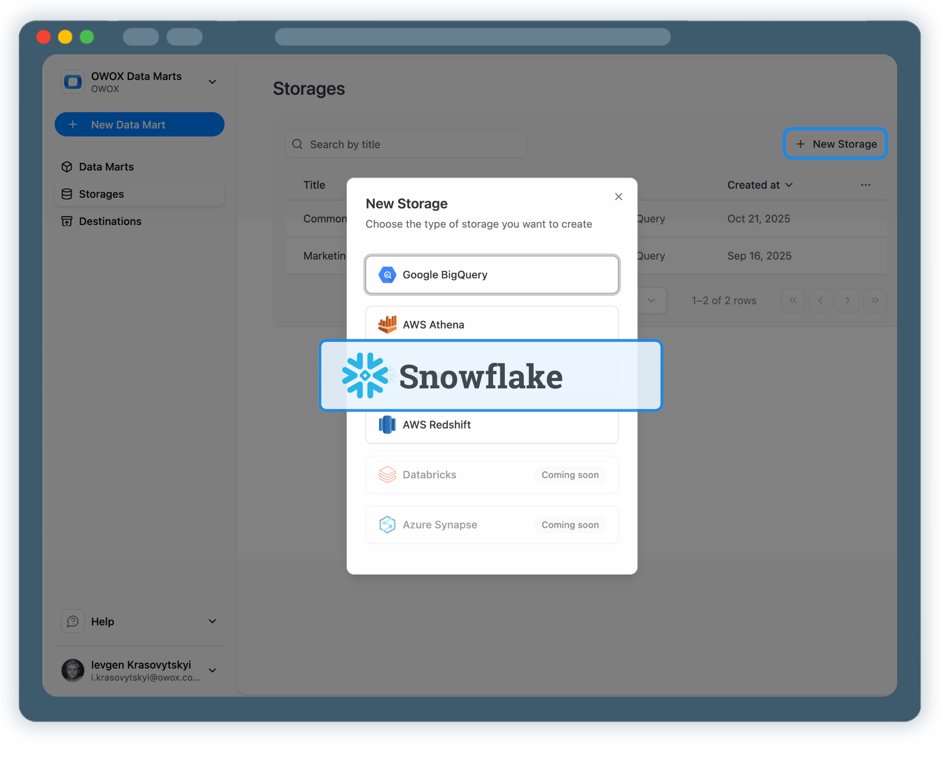This screenshot has height=764, width=940.
Task: Select the Google BigQuery storage icon
Action: (x=387, y=274)
